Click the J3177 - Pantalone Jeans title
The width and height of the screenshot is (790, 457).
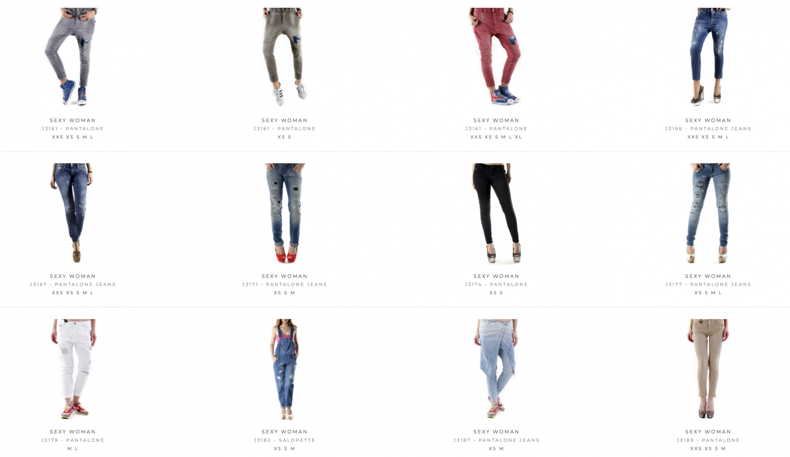708,284
